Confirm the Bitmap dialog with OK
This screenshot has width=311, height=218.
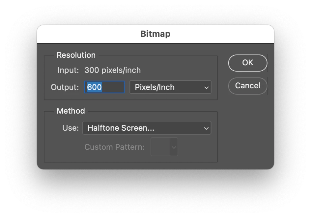247,63
